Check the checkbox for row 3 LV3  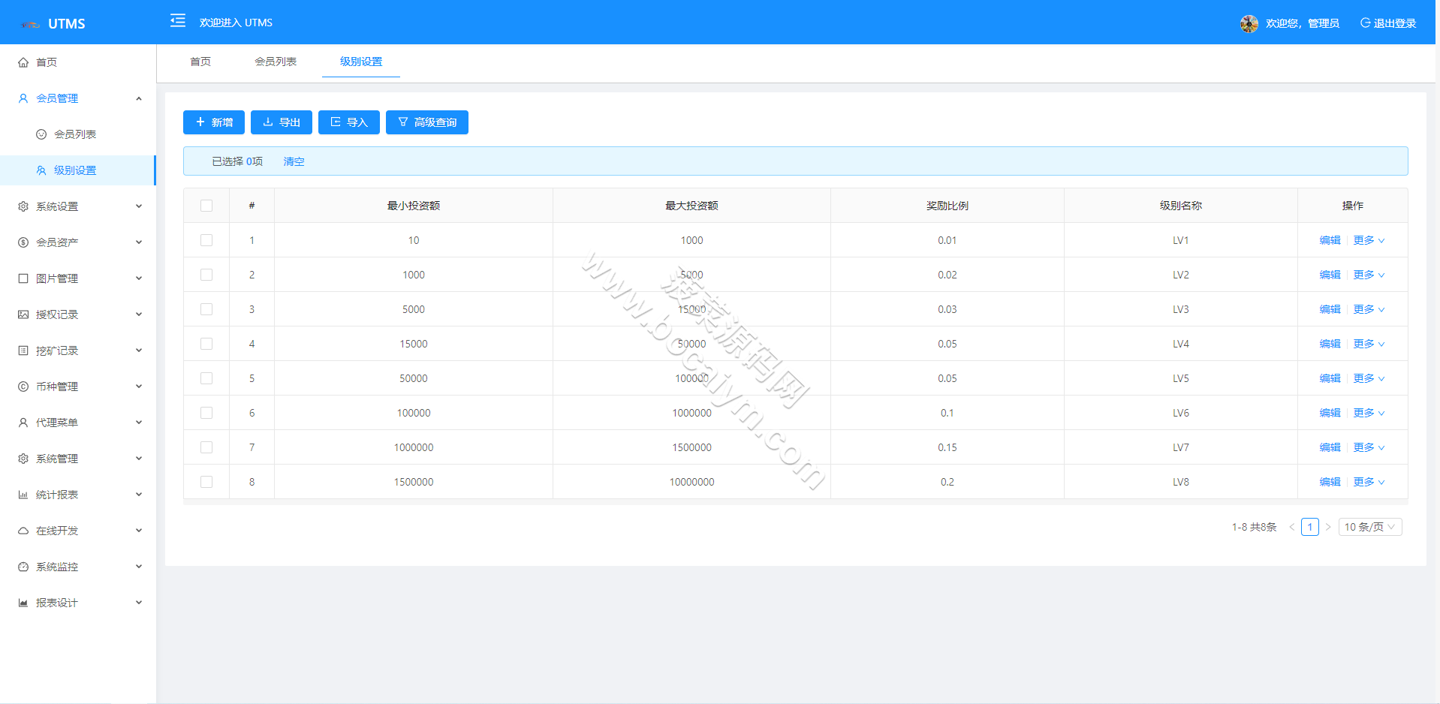206,309
